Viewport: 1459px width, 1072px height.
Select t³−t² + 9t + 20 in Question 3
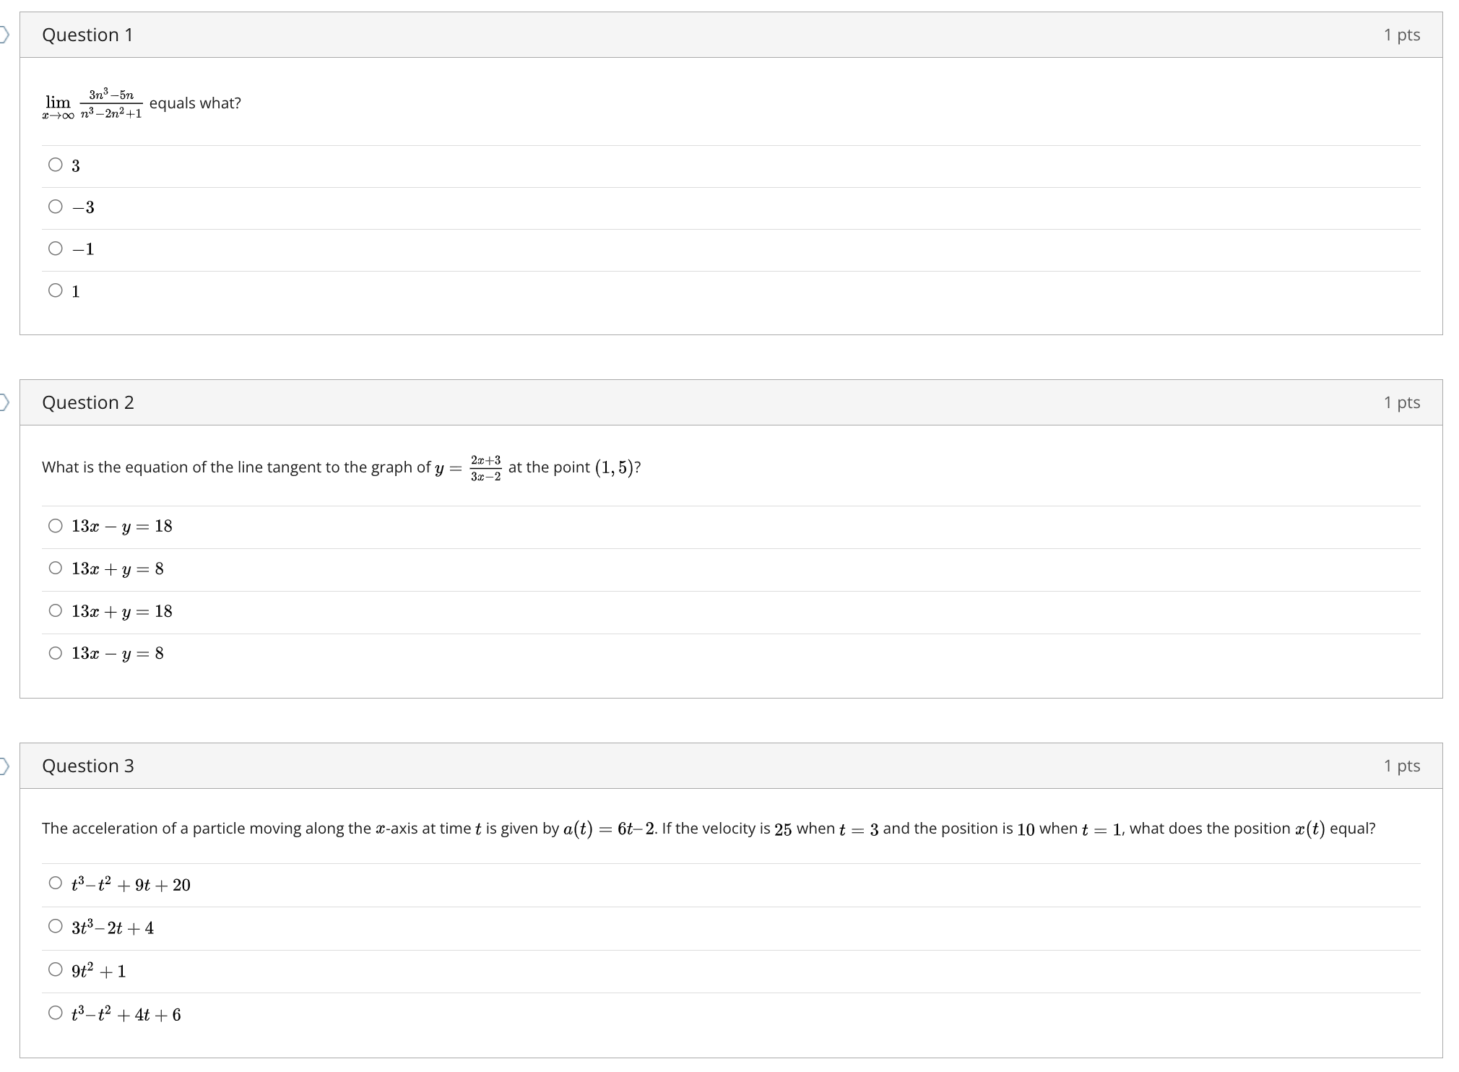pos(56,883)
